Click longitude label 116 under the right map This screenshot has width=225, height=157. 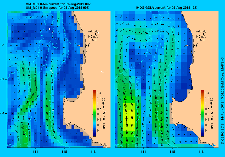click(201, 152)
